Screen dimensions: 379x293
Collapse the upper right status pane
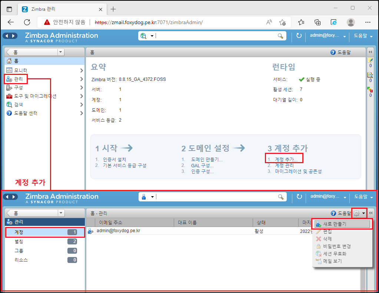(x=370, y=52)
